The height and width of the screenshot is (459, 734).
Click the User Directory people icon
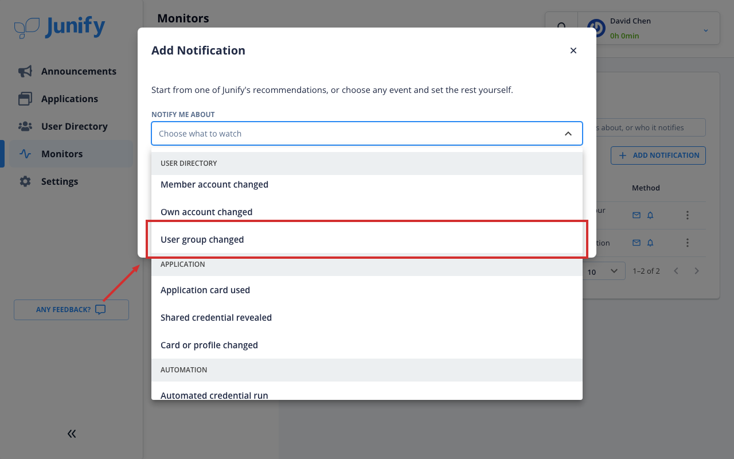(25, 126)
